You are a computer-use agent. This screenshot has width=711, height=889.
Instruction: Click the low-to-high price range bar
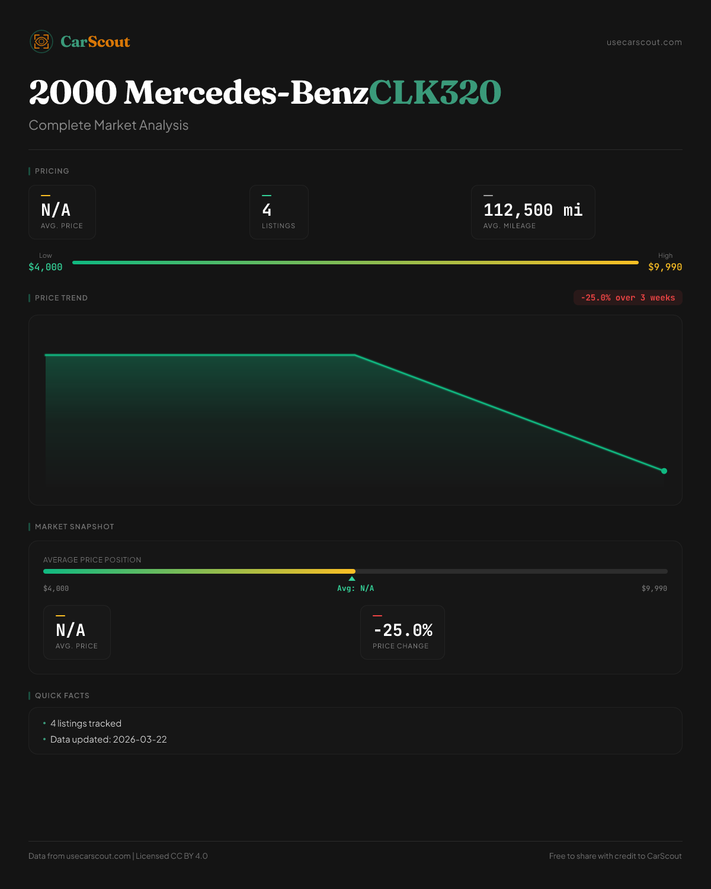tap(355, 263)
